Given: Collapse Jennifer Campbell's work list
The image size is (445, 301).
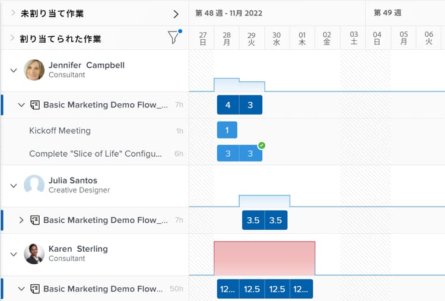Looking at the screenshot, I should (12, 69).
